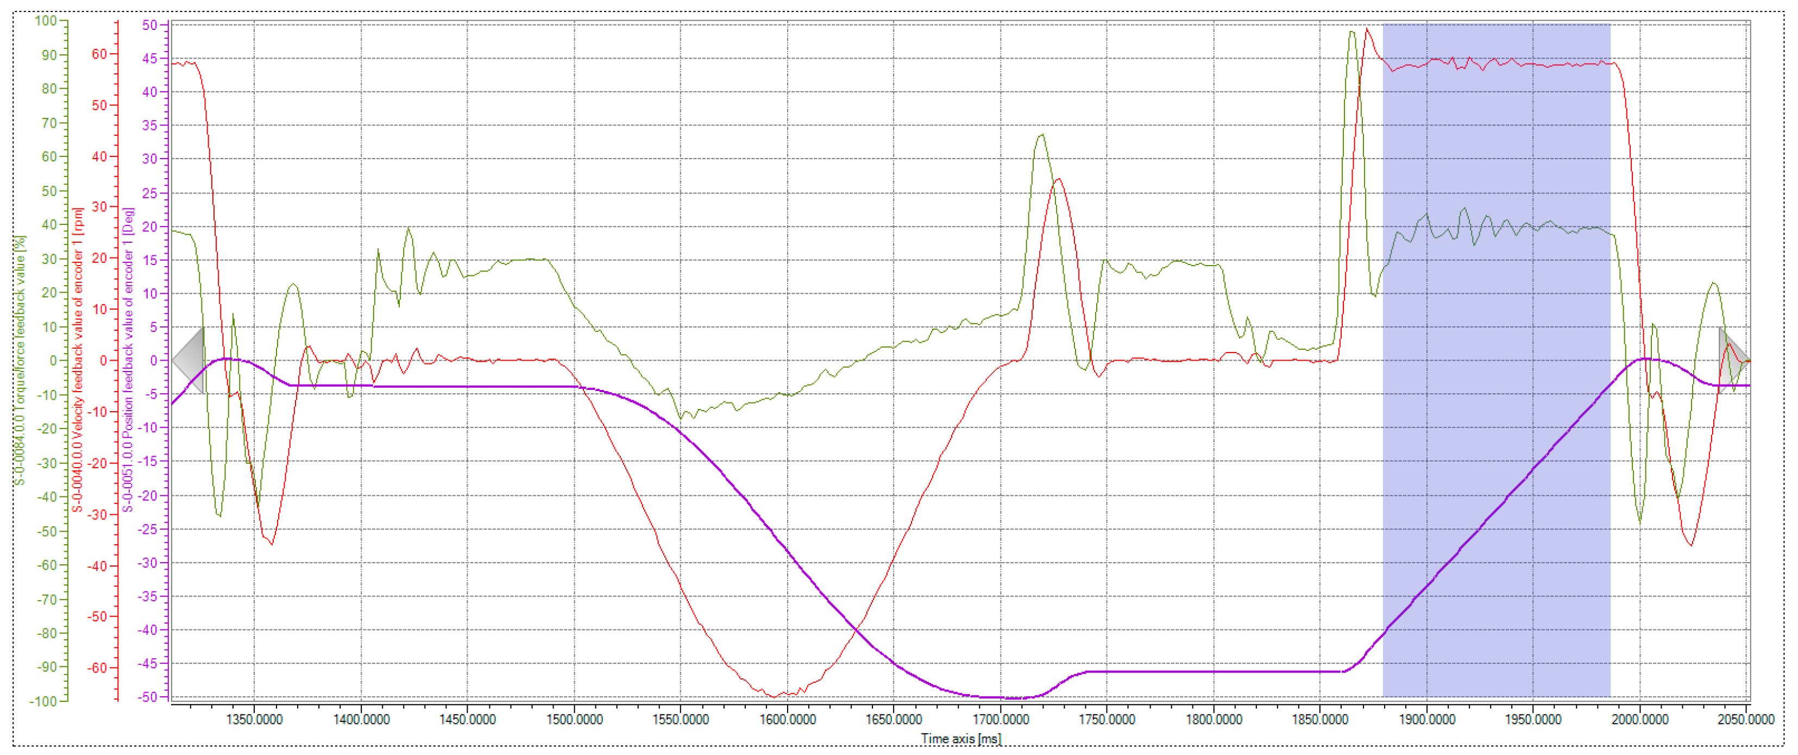Click the 60 value on red velocity scale
The image size is (1798, 755).
99,54
